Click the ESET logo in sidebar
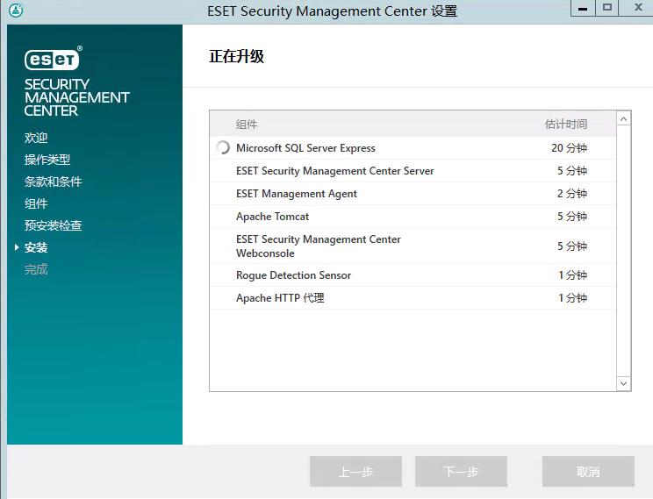 point(54,58)
